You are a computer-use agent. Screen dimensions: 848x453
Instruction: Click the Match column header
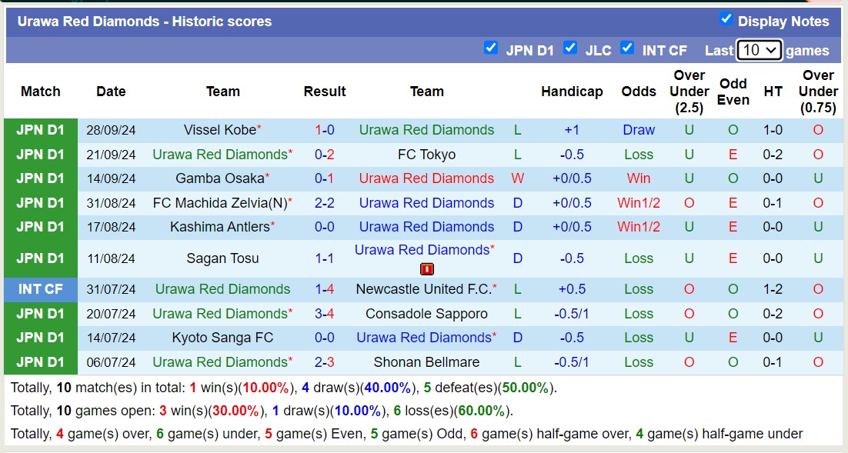[40, 91]
